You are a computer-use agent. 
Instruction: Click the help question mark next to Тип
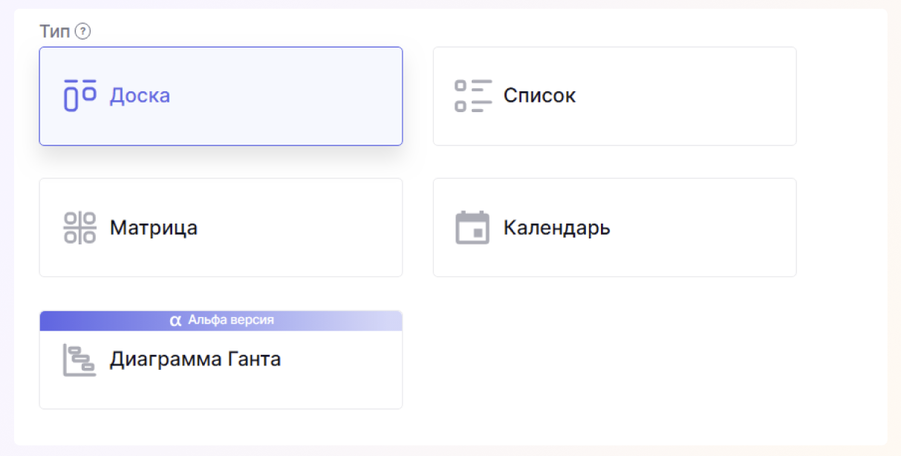point(82,31)
